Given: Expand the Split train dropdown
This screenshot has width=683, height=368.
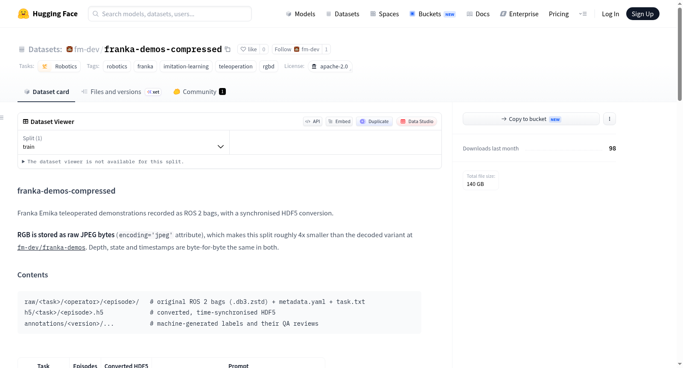Looking at the screenshot, I should tap(123, 142).
